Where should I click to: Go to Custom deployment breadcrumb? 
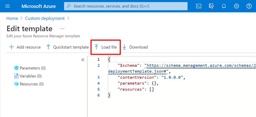(x=45, y=18)
